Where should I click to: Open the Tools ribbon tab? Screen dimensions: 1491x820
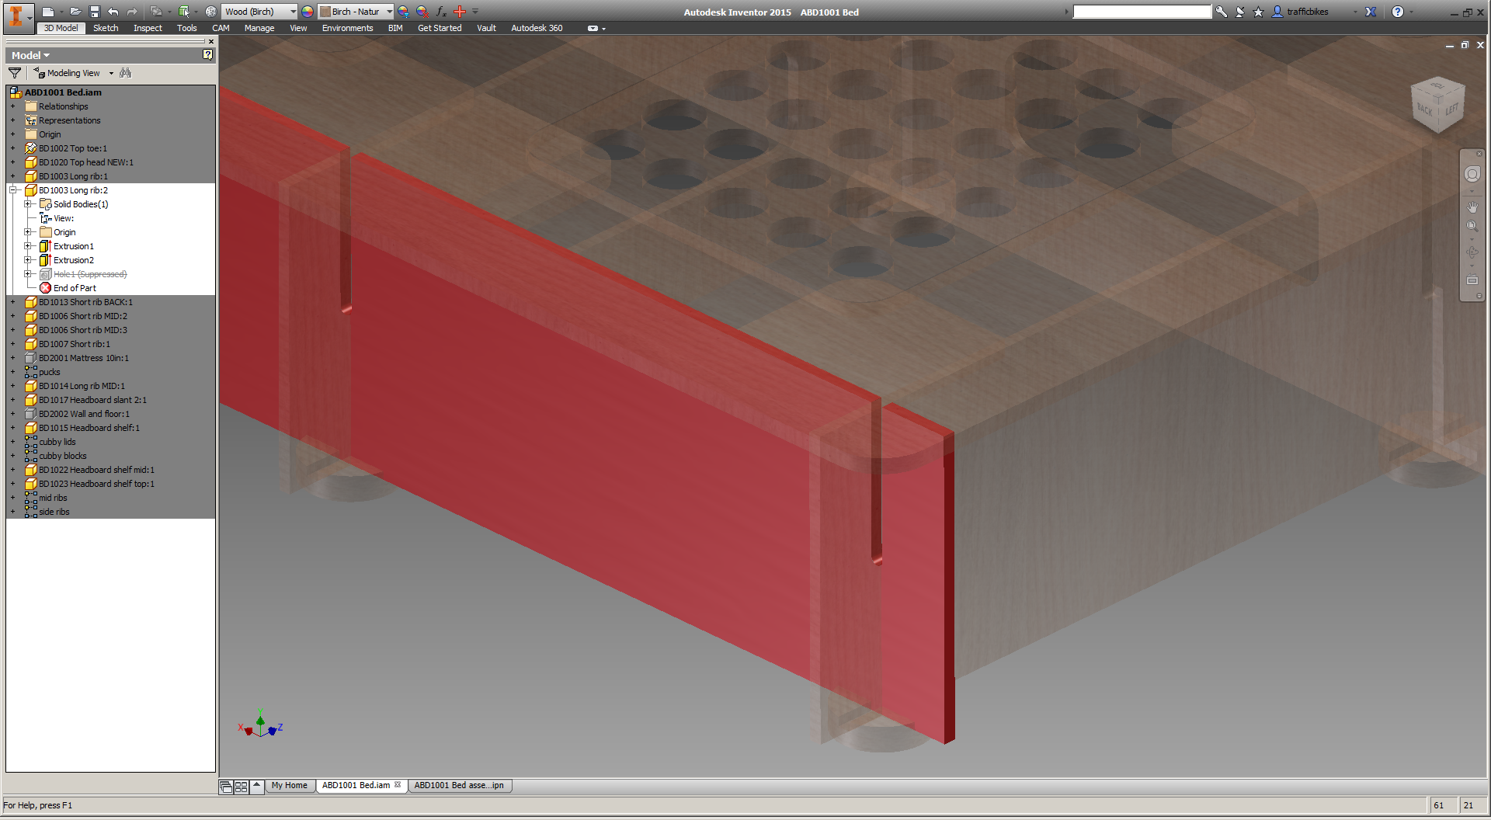187,28
